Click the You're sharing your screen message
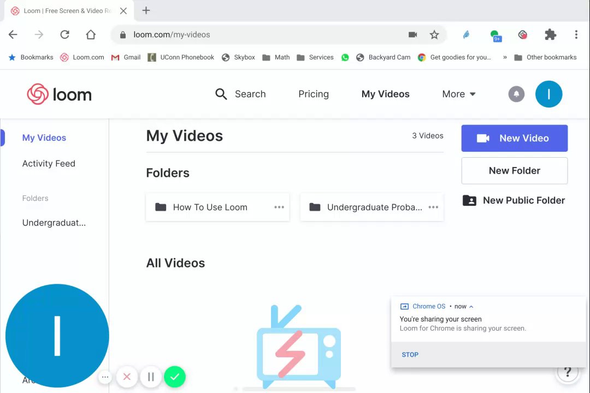Viewport: 590px width, 393px height. 441,319
